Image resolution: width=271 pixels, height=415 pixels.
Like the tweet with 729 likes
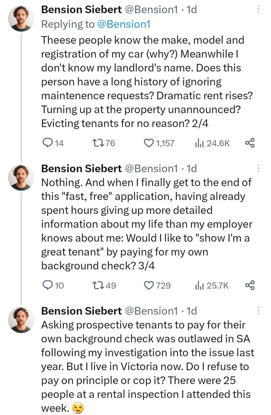pyautogui.click(x=149, y=285)
